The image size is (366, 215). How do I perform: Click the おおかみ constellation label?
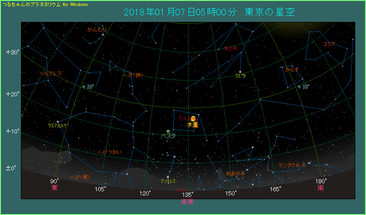(235, 173)
